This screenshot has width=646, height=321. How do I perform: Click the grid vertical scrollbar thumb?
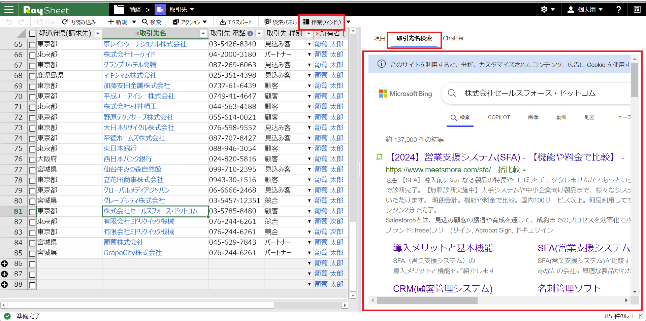pos(353,256)
